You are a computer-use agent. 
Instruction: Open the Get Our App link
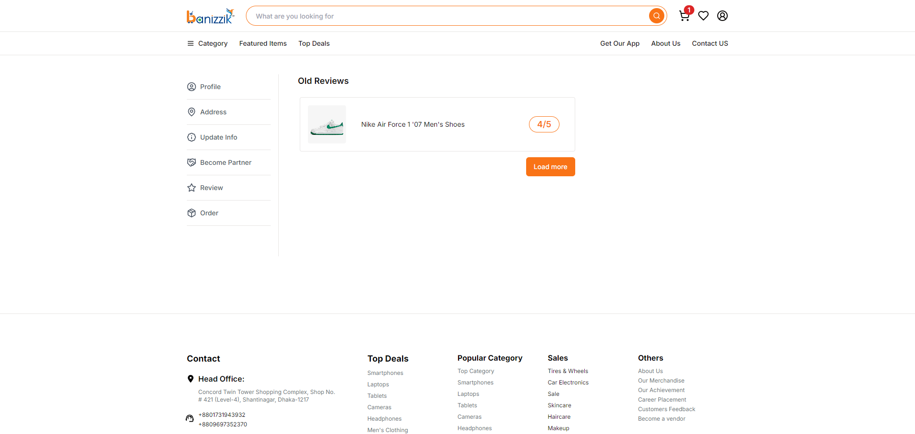point(620,43)
